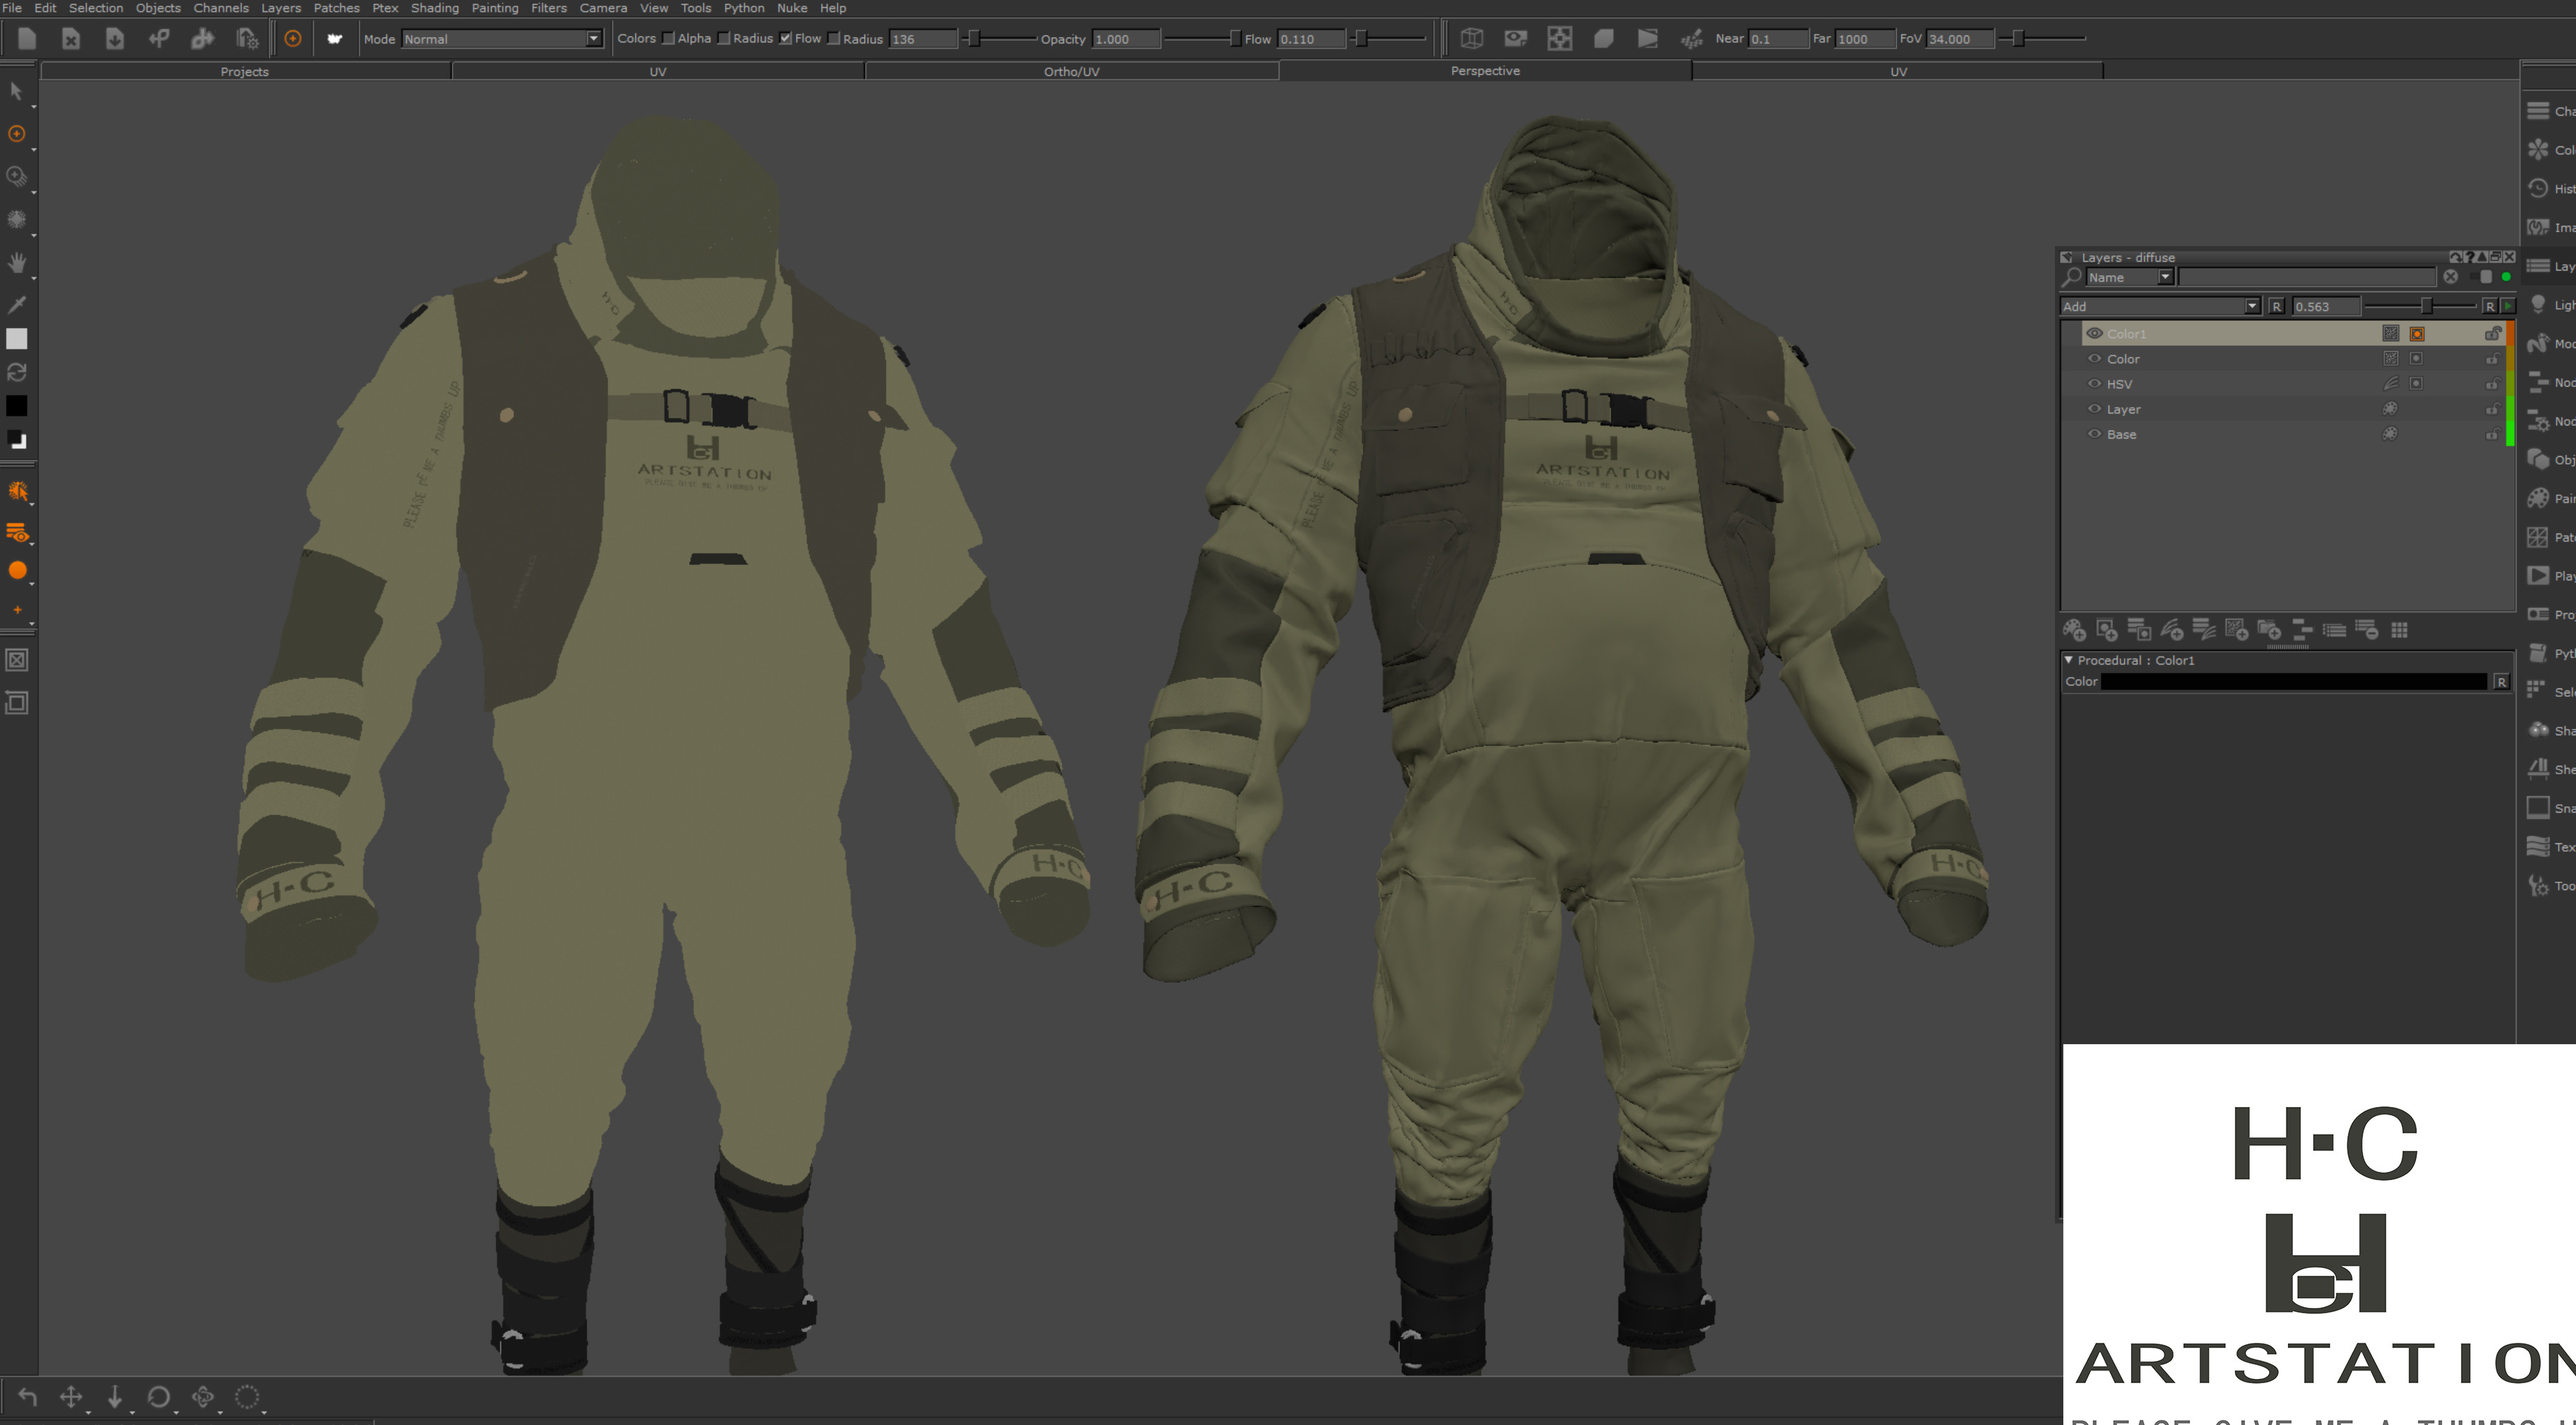Click the new project icon in toolbar
Viewport: 2576px width, 1425px height.
[27, 39]
